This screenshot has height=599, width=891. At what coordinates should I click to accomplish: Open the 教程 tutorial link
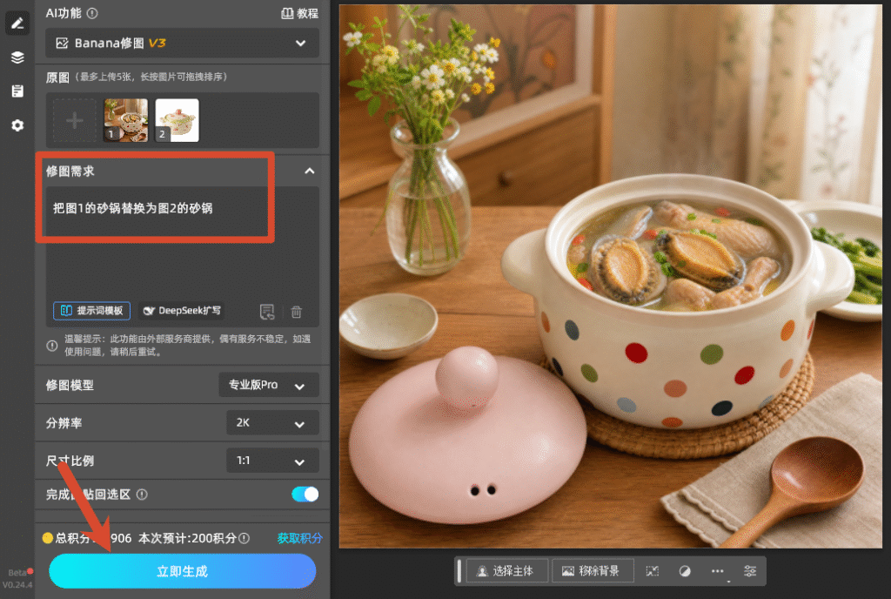(x=299, y=13)
